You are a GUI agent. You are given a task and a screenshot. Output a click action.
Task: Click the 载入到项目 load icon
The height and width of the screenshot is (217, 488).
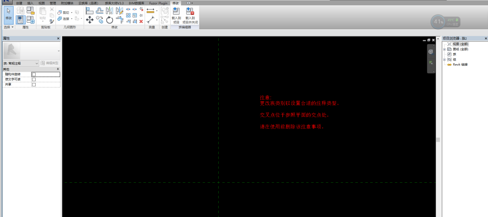(176, 15)
